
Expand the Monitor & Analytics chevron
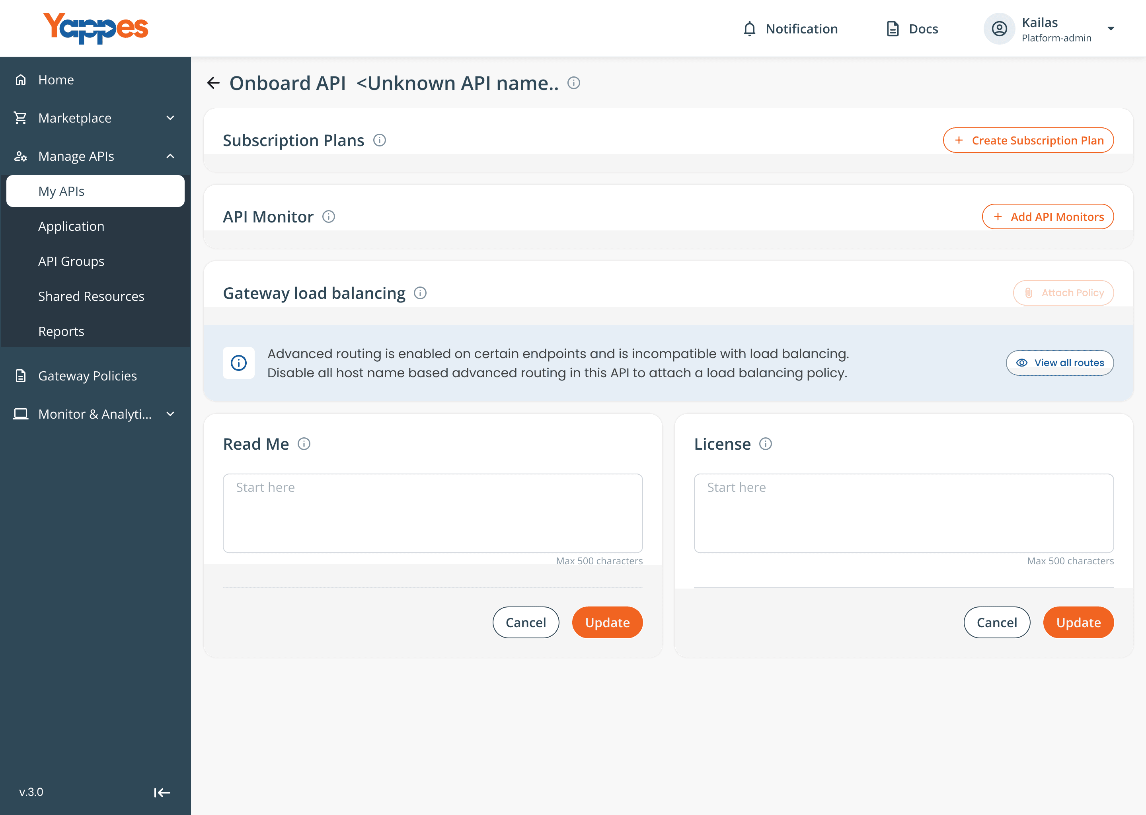[171, 414]
